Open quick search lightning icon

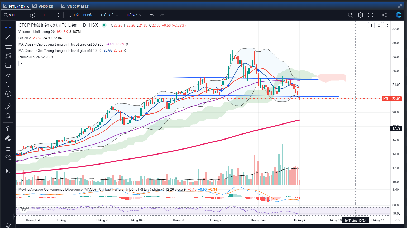350,15
